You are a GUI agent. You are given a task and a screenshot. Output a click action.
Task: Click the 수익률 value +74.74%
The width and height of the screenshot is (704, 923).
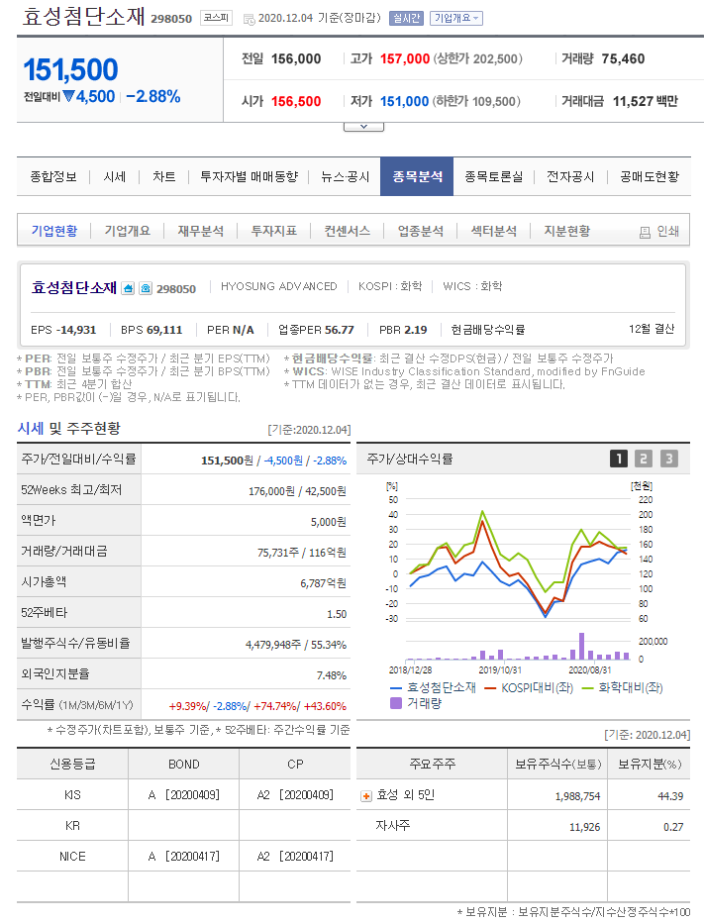(x=275, y=706)
